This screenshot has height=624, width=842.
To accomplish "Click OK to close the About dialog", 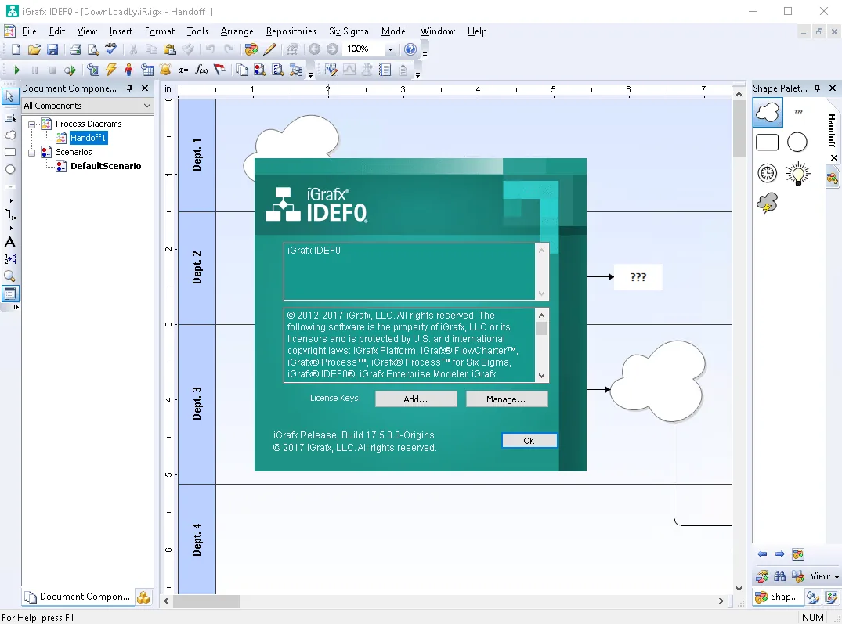I will 529,441.
